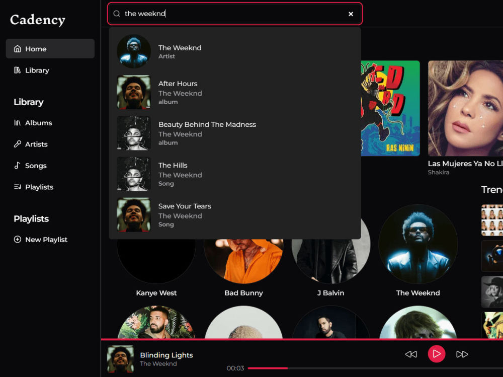Open the After Hours album result

coord(235,92)
